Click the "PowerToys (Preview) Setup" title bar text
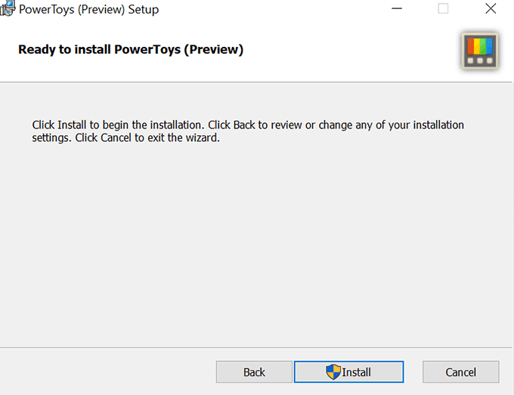This screenshot has height=395, width=514. click(88, 10)
